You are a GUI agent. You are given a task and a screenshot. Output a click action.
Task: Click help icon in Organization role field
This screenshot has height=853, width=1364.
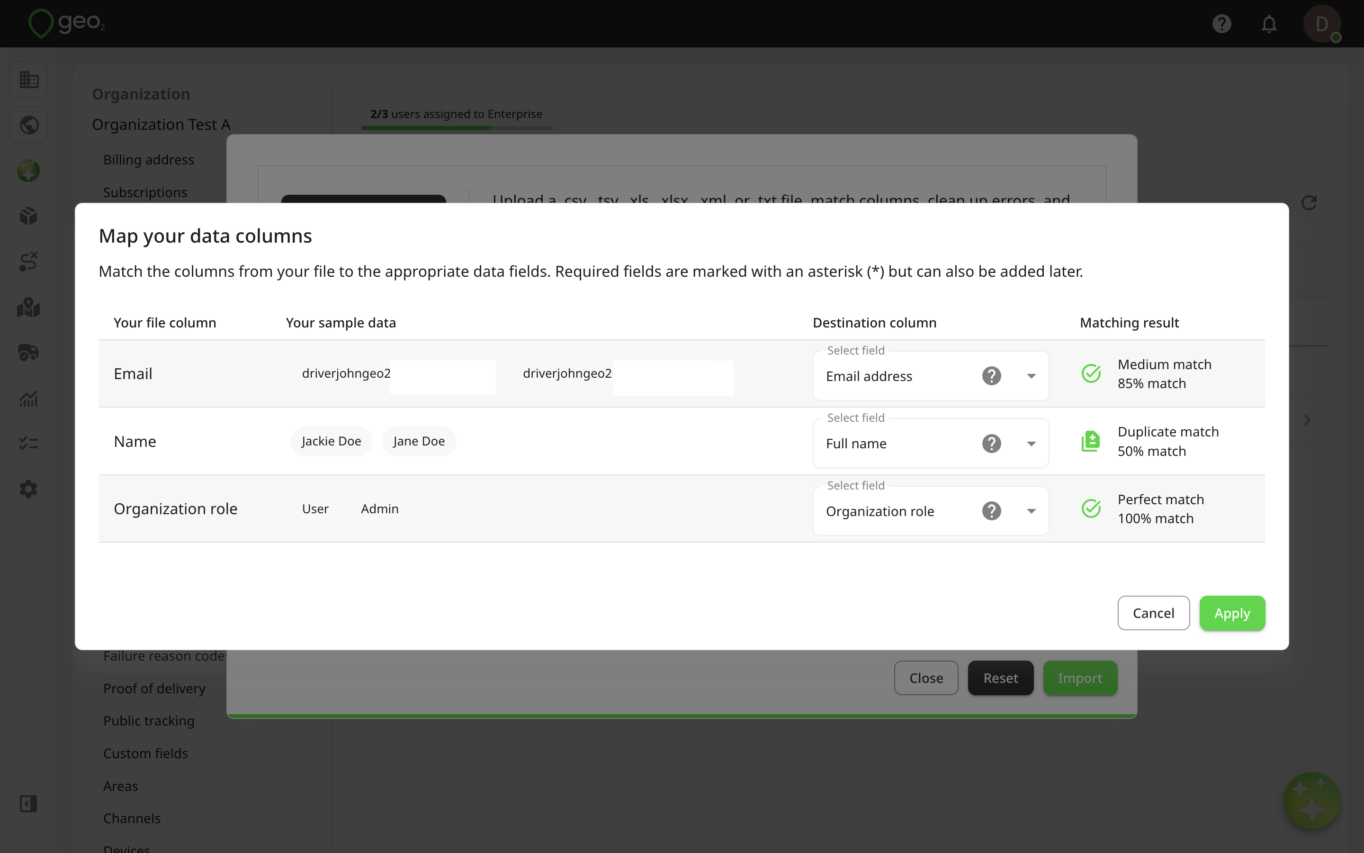click(991, 510)
